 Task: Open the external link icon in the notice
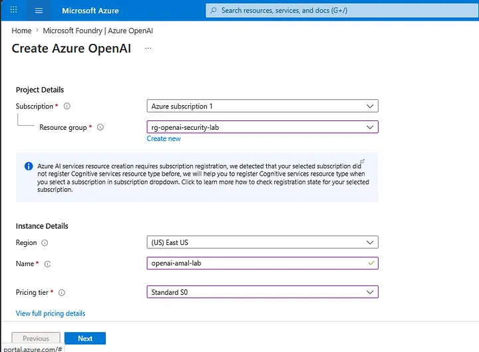[362, 161]
